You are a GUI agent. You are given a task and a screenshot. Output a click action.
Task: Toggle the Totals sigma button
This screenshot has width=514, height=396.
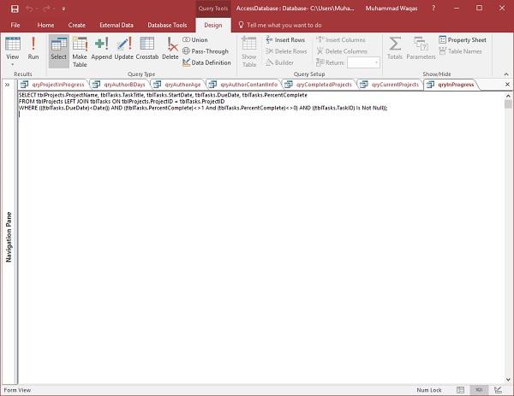click(x=395, y=49)
